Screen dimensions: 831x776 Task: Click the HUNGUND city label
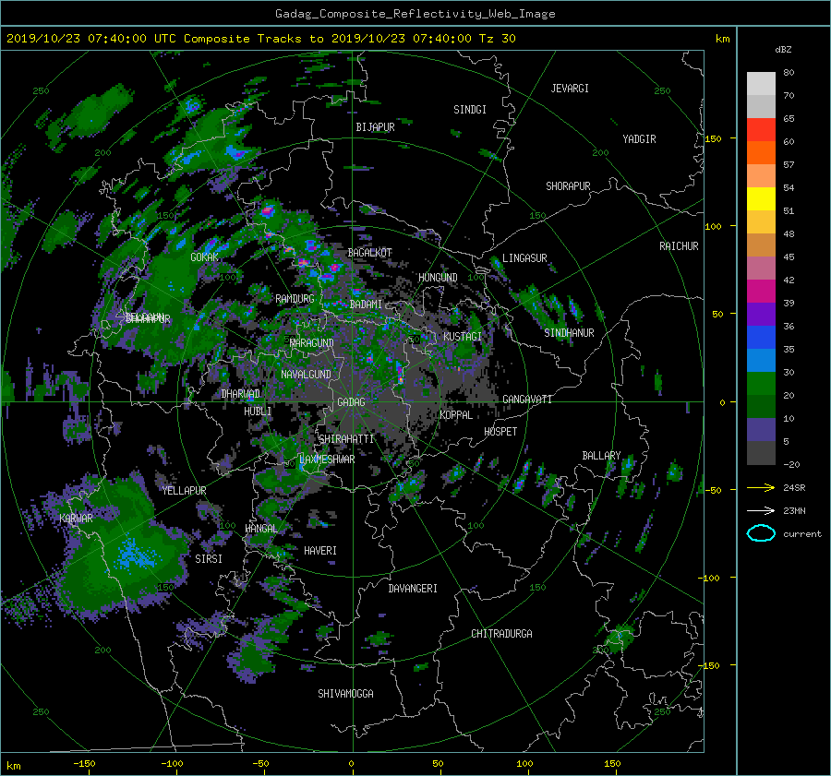click(x=438, y=278)
